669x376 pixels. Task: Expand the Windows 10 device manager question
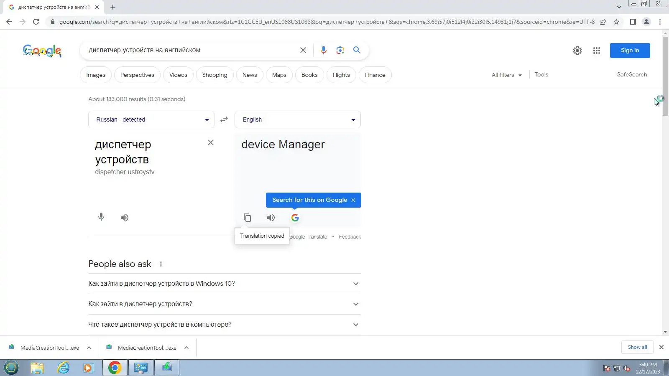click(x=225, y=284)
